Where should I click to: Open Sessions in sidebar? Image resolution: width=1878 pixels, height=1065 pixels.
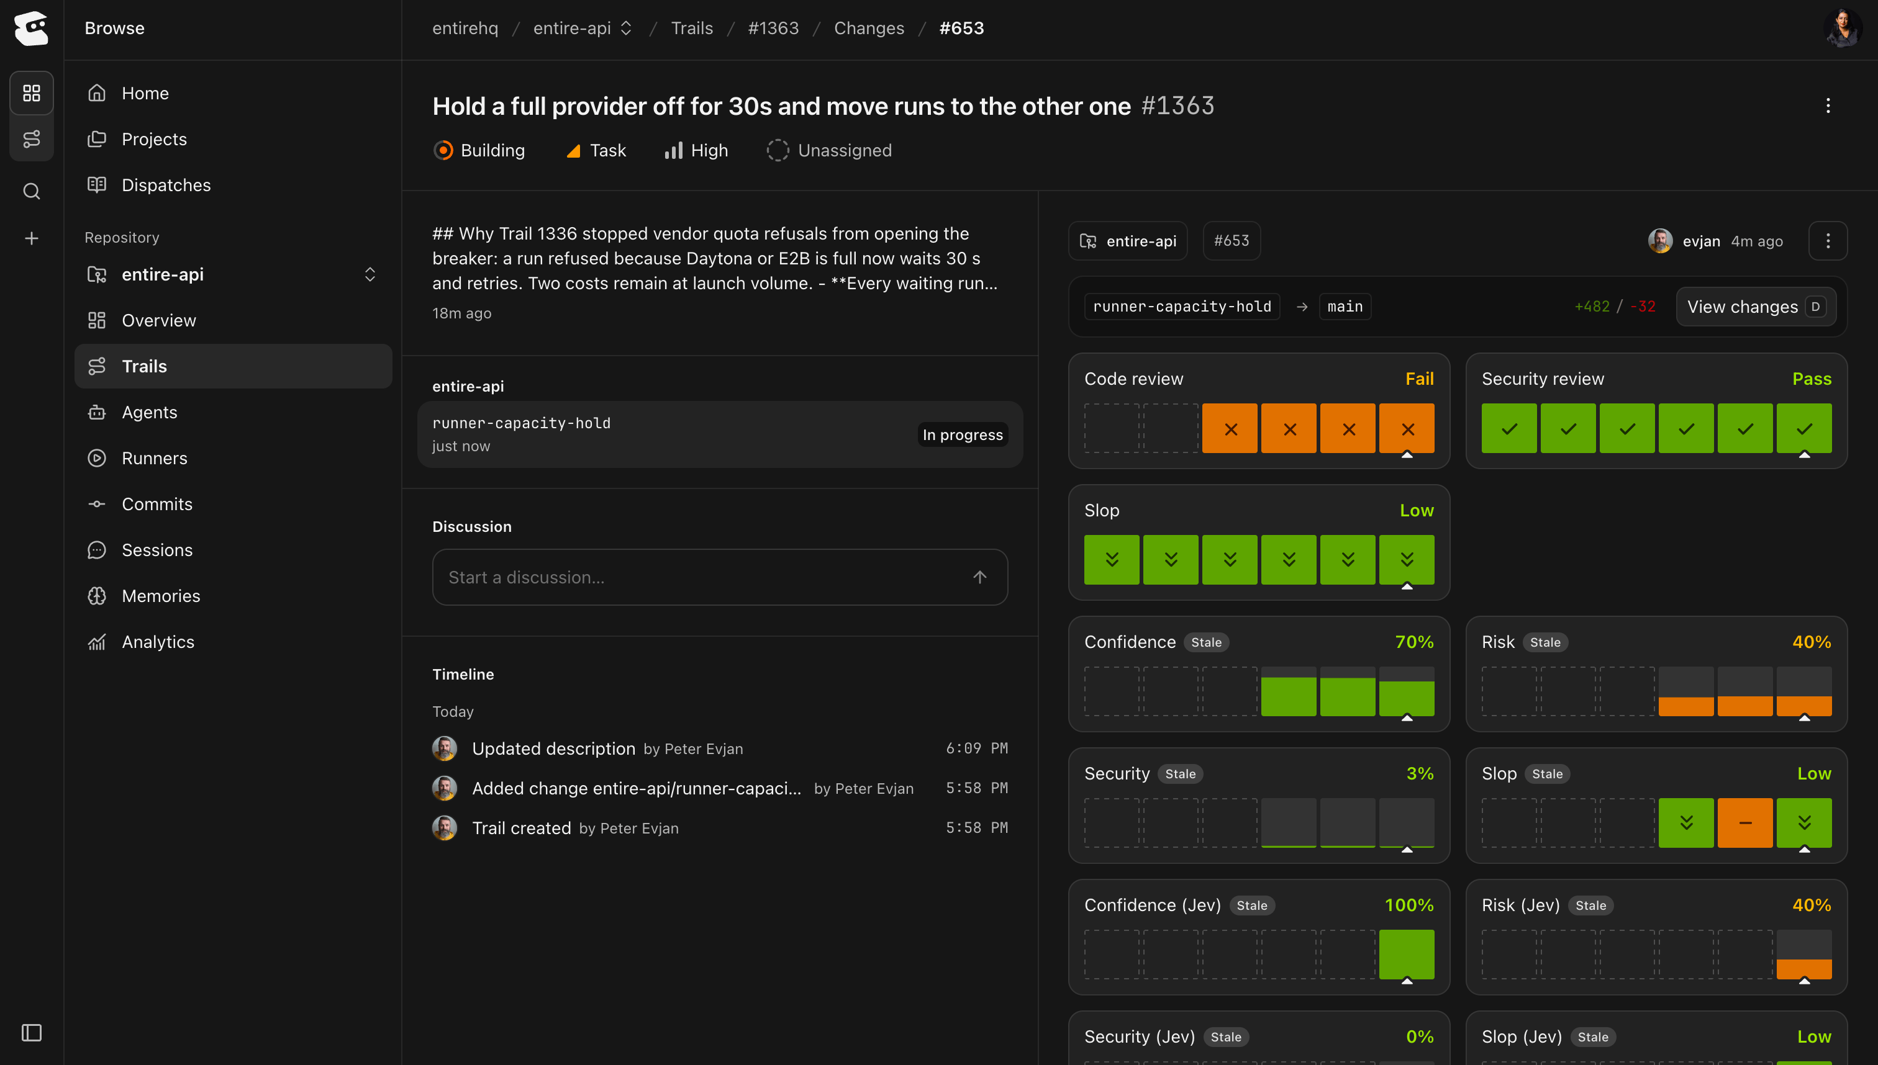click(234, 550)
